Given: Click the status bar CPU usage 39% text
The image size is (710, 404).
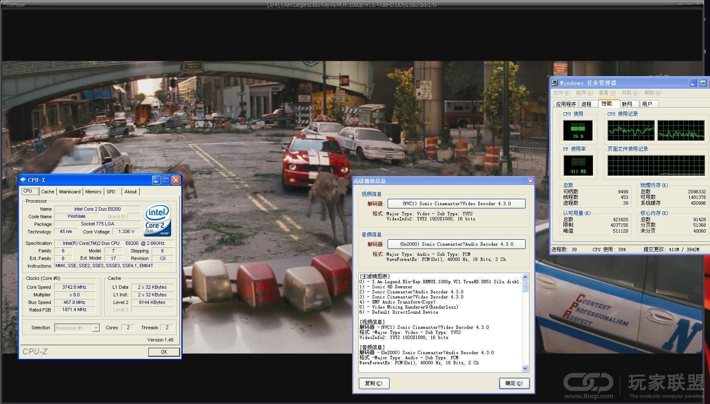Looking at the screenshot, I should click(x=609, y=249).
